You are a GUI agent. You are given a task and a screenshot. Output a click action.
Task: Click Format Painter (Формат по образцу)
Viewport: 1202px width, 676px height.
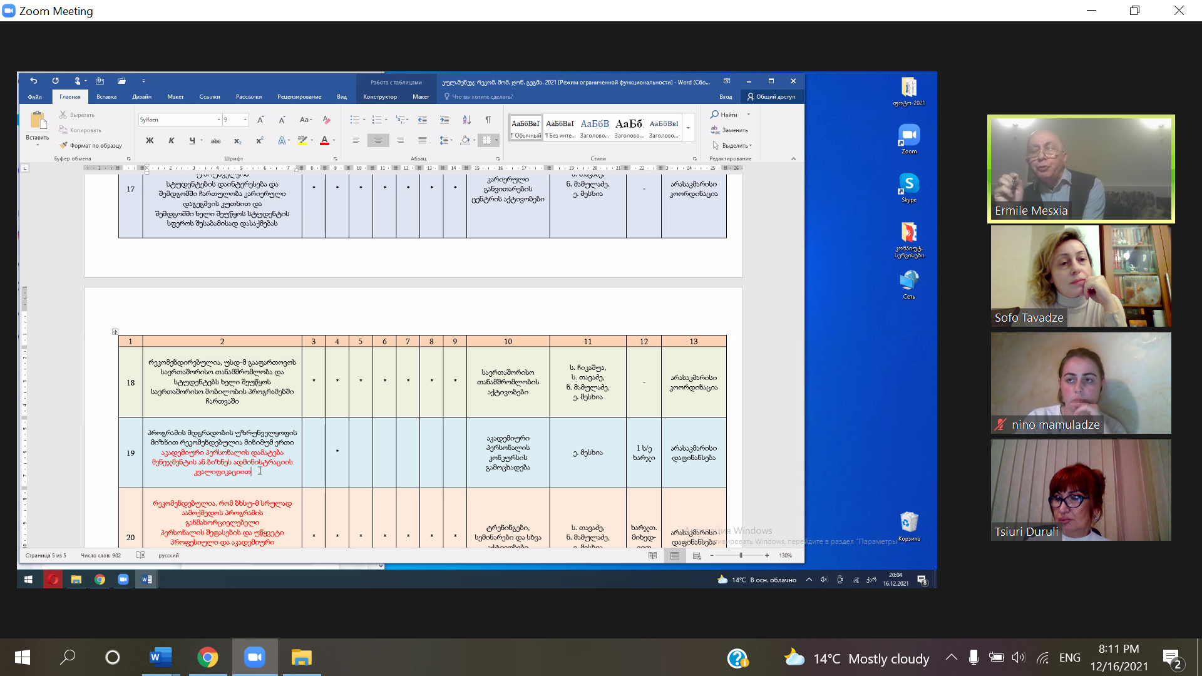click(91, 145)
